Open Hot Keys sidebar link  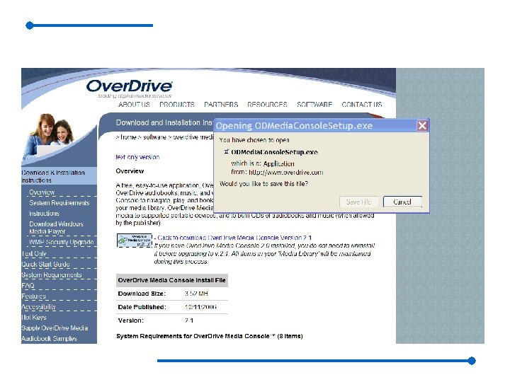coord(34,317)
